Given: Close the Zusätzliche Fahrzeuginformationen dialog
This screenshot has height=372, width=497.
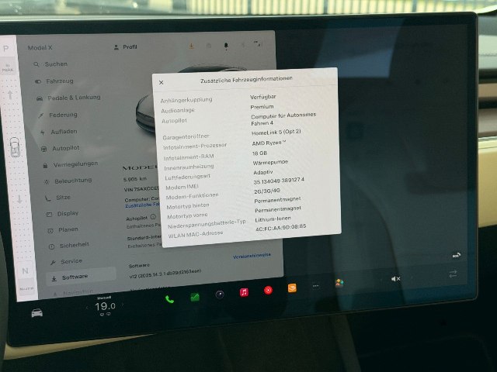Looking at the screenshot, I should click(x=161, y=83).
